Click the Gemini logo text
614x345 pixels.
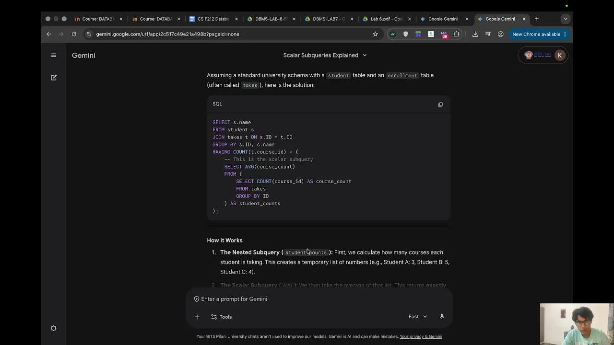pos(83,55)
